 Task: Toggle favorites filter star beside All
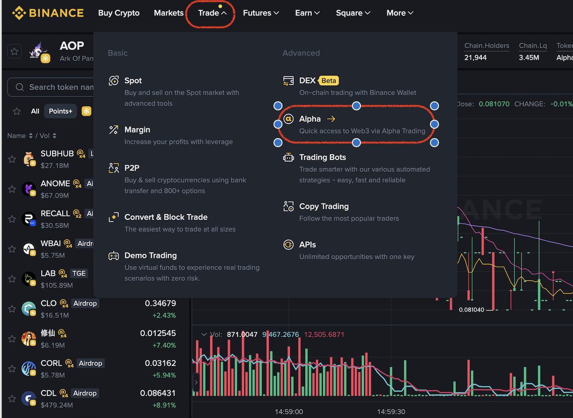17,111
